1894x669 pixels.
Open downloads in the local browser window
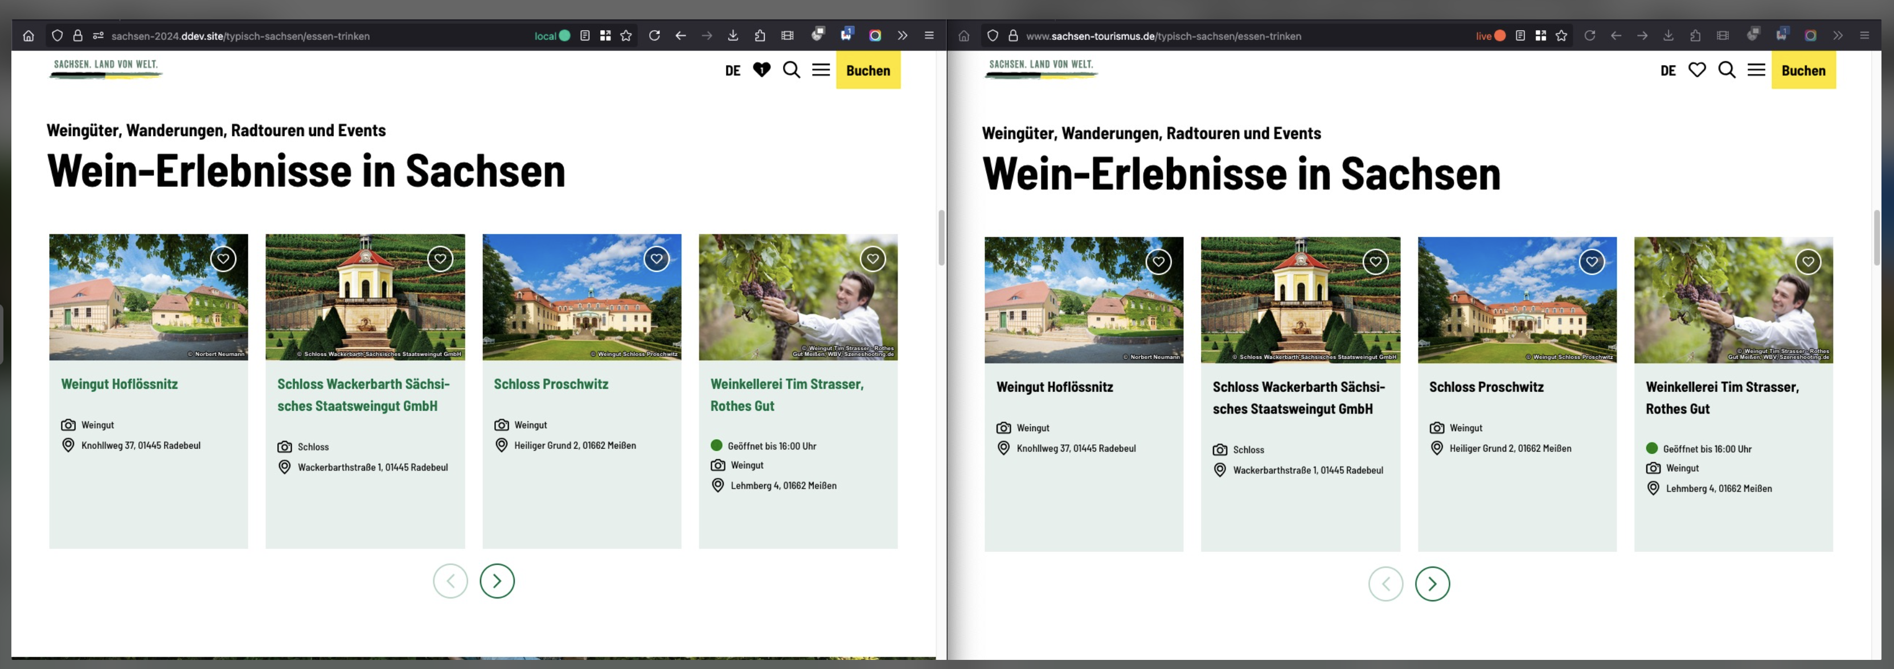(x=733, y=36)
